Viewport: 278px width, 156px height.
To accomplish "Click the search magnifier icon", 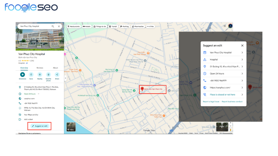I will pos(53,26).
